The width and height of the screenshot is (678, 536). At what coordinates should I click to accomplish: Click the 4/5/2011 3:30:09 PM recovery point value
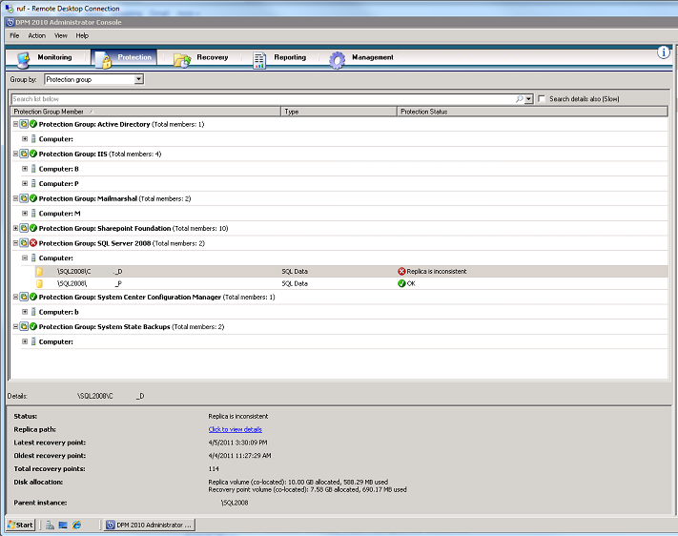tap(237, 443)
